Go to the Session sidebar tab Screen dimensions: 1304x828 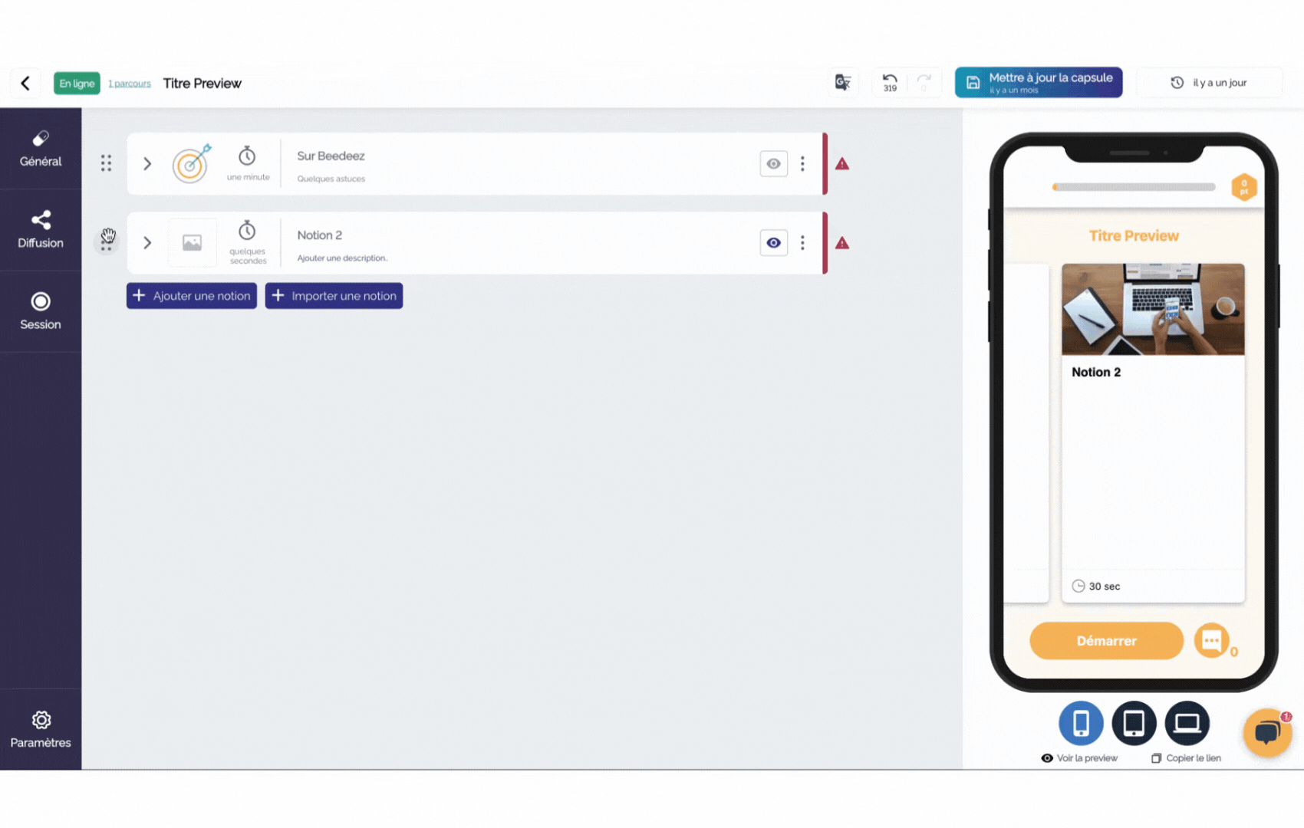[x=41, y=311]
